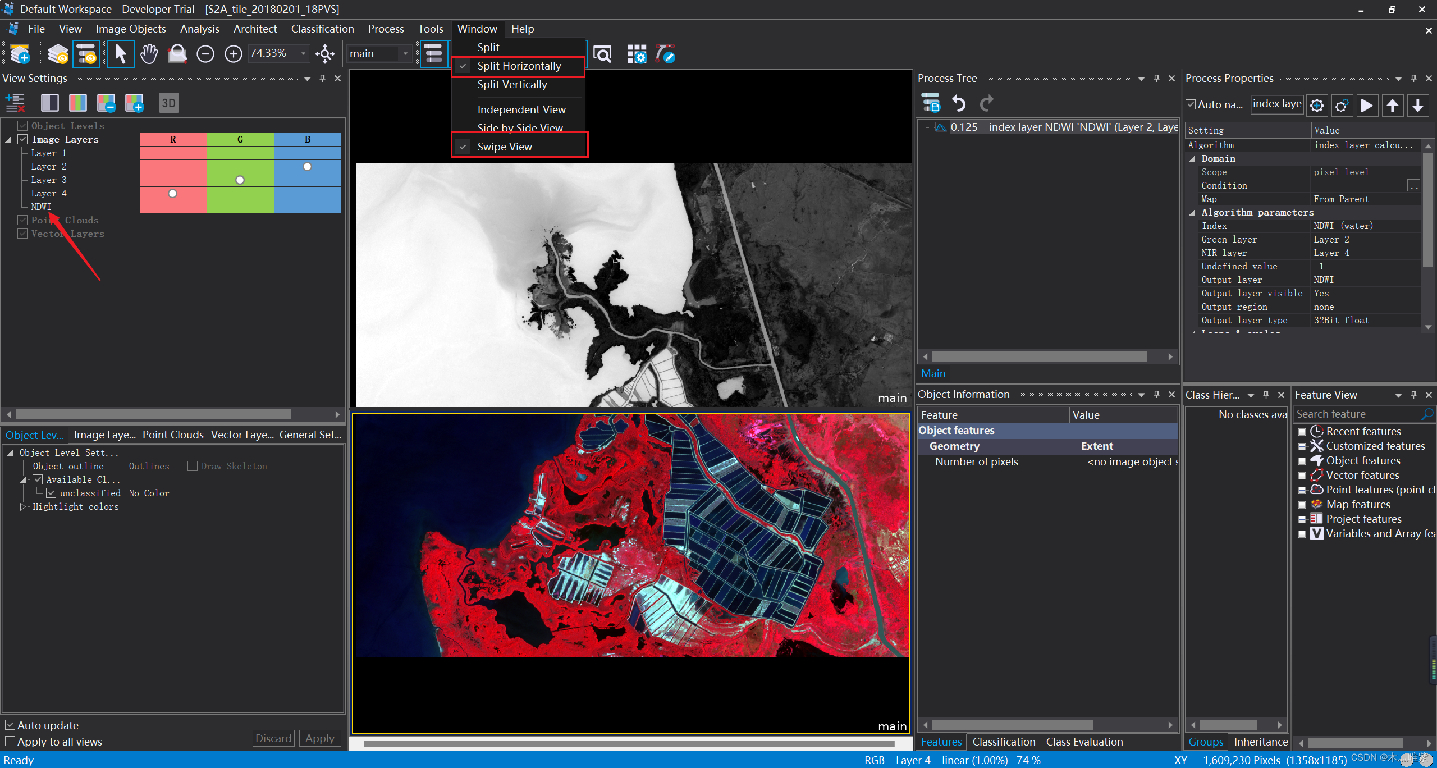Open the zoom percentage dropdown
The height and width of the screenshot is (768, 1437).
[304, 53]
